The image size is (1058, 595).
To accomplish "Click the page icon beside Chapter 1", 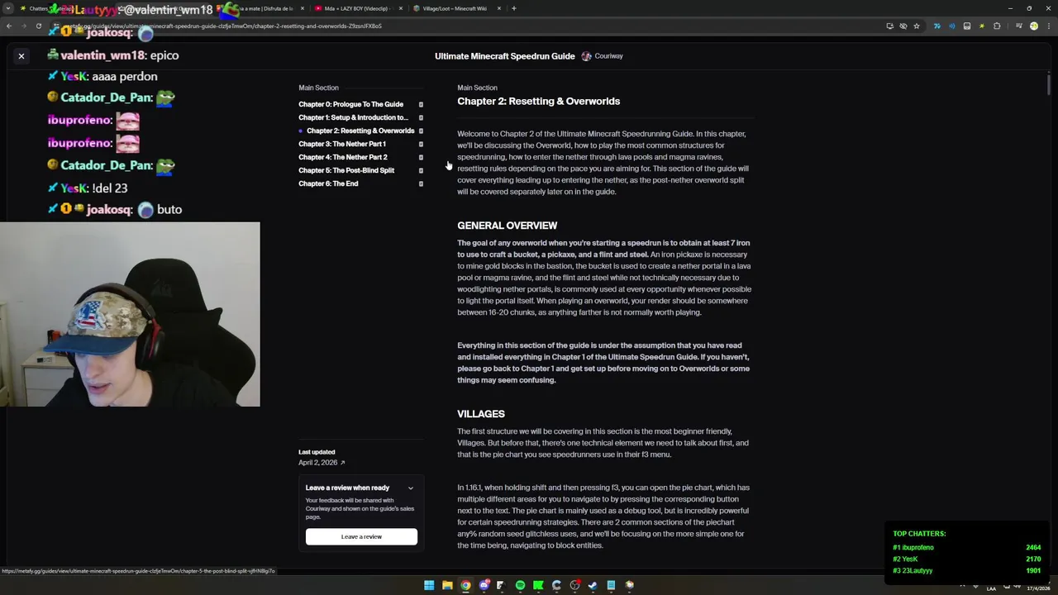I will pyautogui.click(x=421, y=117).
